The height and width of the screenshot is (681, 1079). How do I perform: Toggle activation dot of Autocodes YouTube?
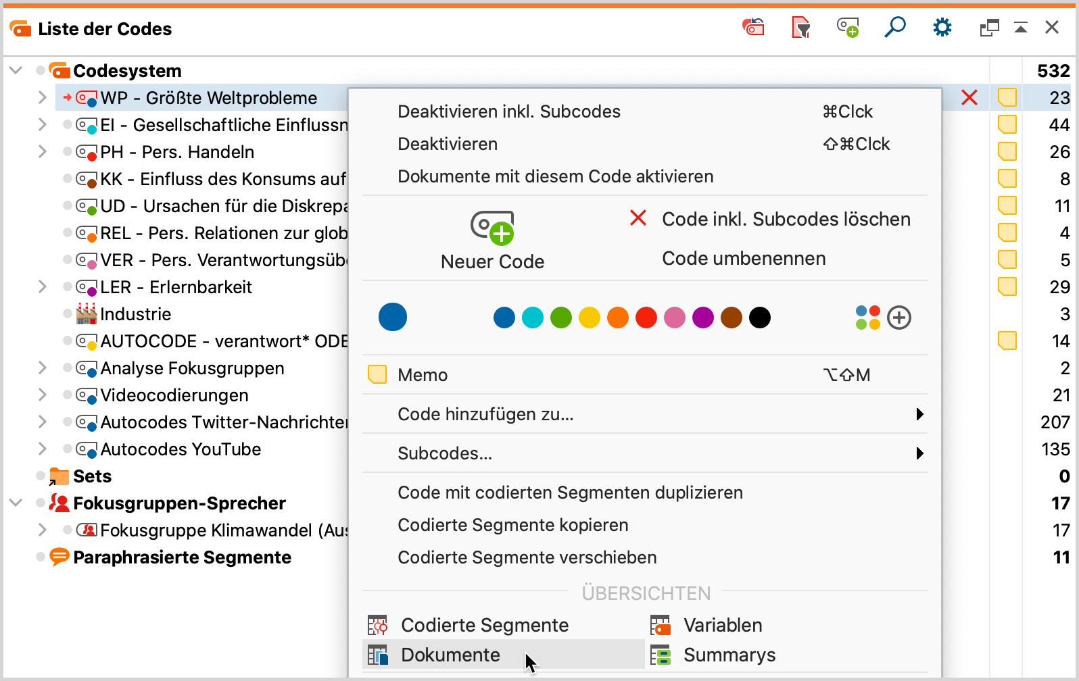(67, 449)
